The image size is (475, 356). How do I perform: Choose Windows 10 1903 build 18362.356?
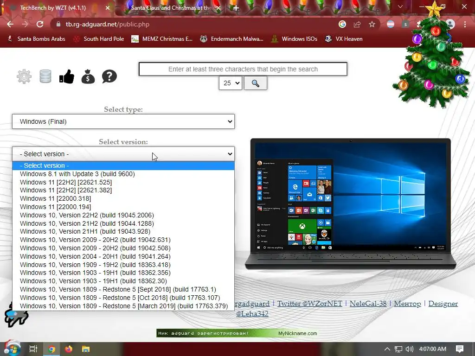pyautogui.click(x=123, y=273)
